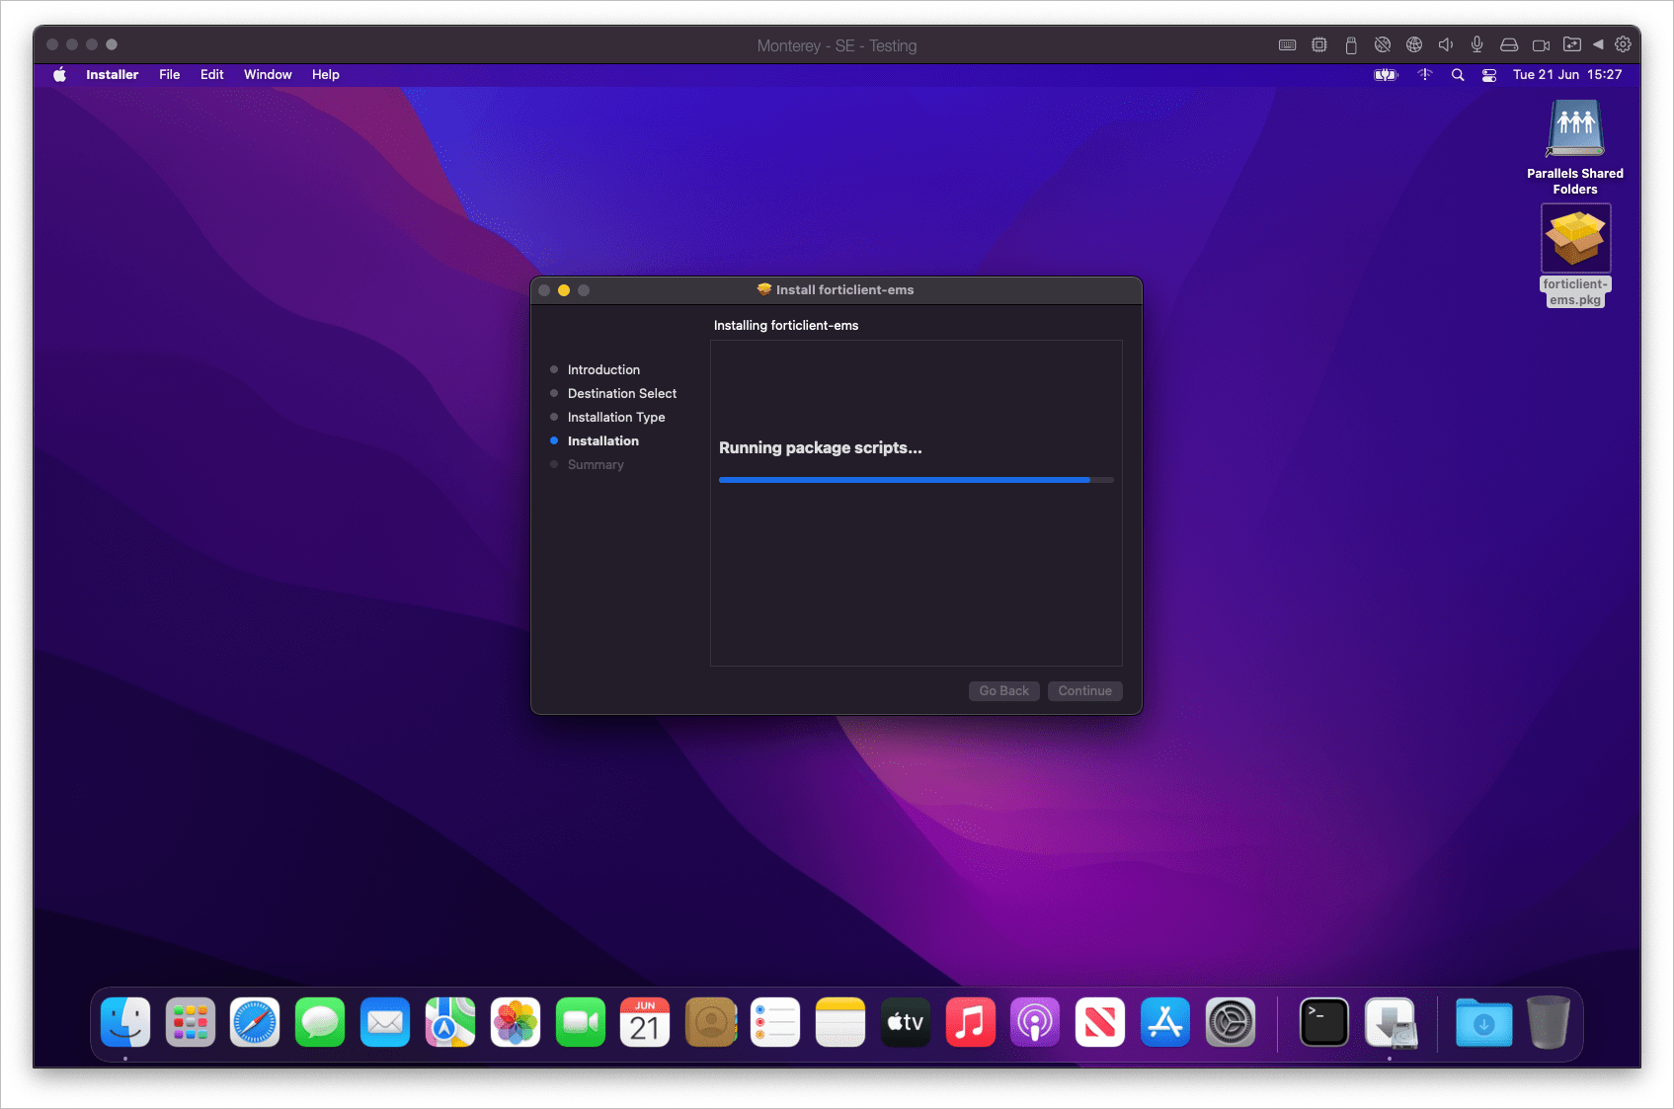Click 'Running package scripts...' status text
The image size is (1674, 1109).
[821, 447]
